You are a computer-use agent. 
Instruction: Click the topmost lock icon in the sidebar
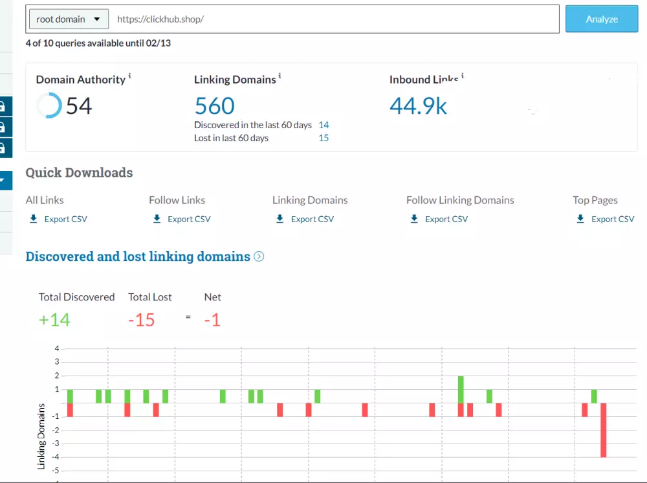click(x=4, y=106)
